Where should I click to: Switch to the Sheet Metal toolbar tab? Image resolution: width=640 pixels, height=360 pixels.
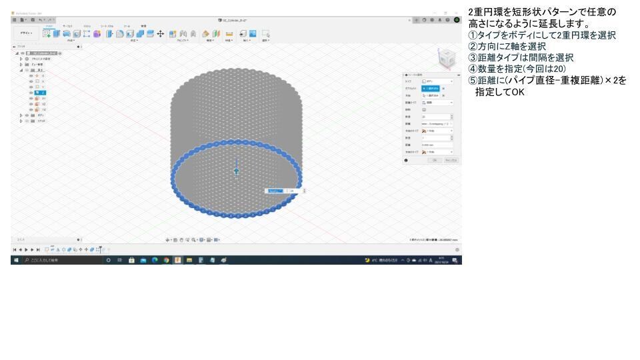point(107,26)
